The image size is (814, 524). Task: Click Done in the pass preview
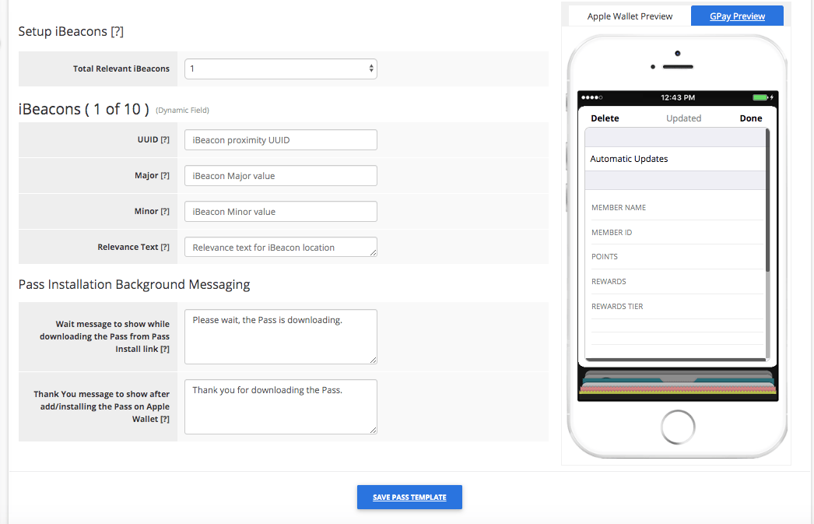(x=750, y=118)
